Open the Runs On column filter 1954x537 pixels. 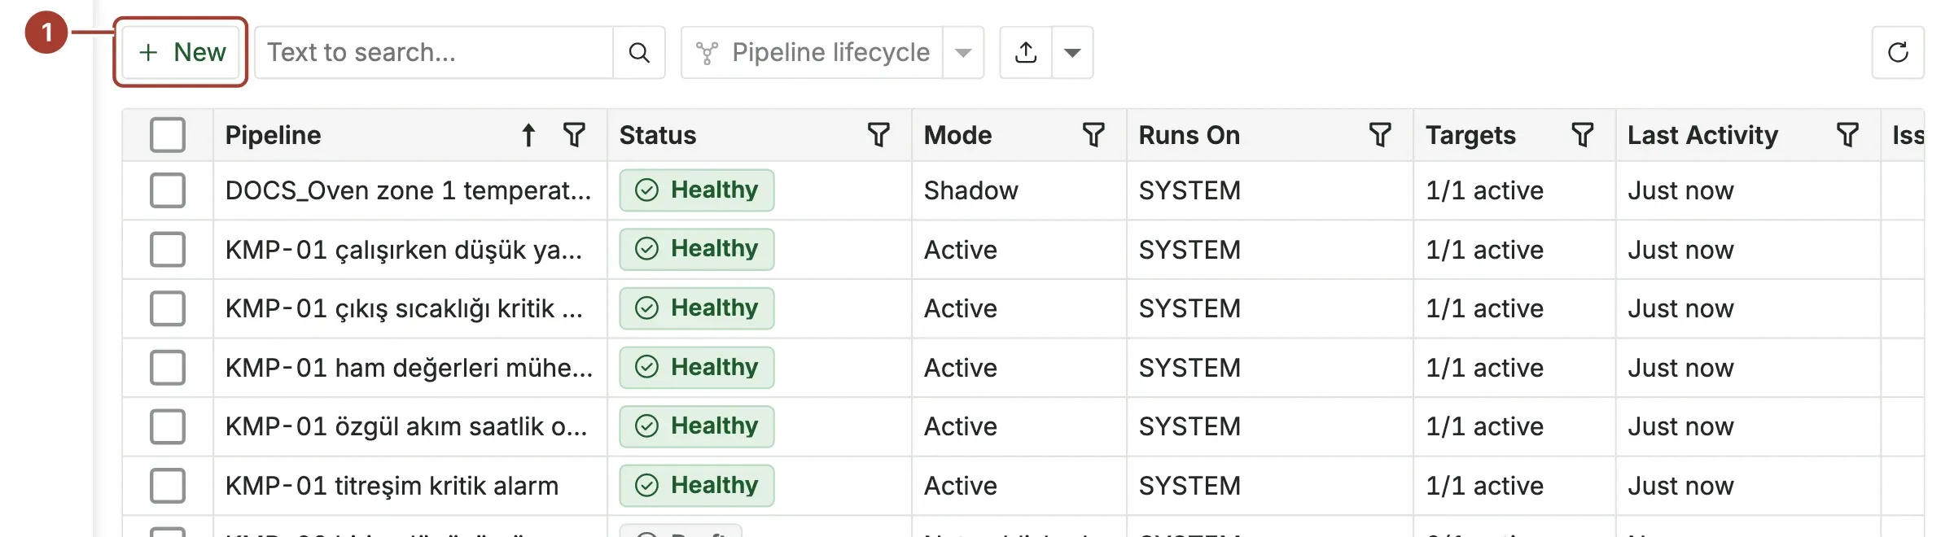tap(1380, 135)
